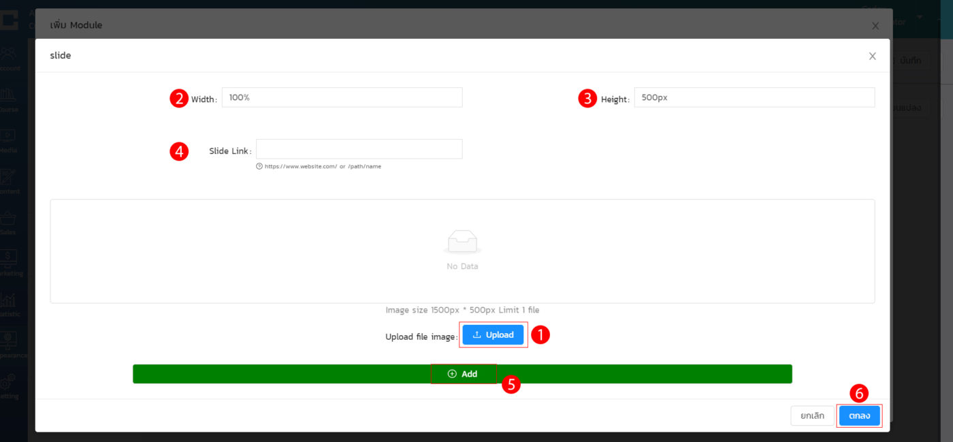Image resolution: width=953 pixels, height=442 pixels.
Task: Go to Course in the sidebar
Action: (x=10, y=96)
